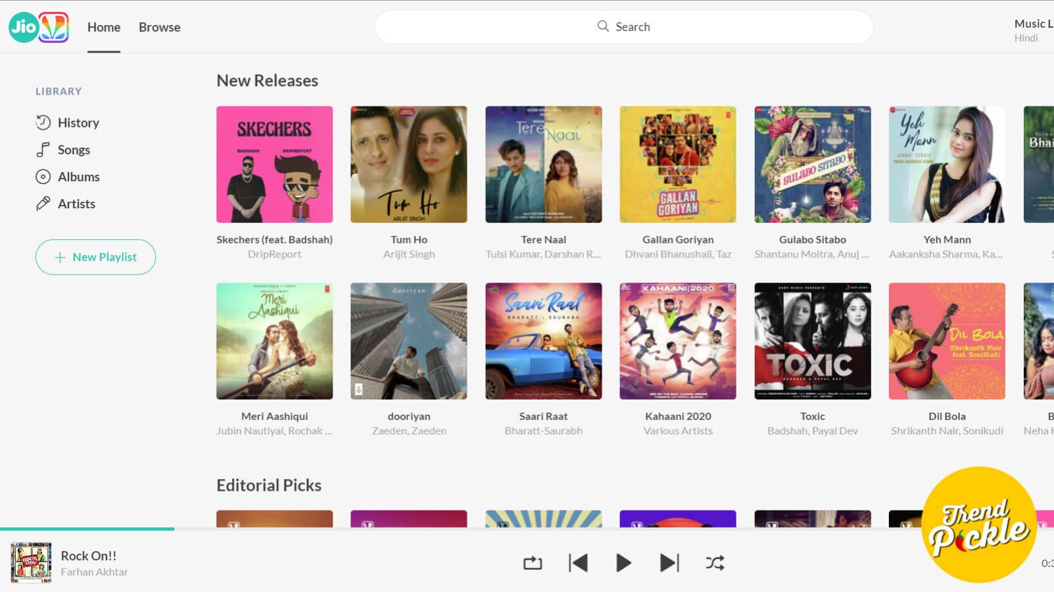Click the Rock On!! album art thumbnail
The image size is (1054, 592).
tap(31, 563)
